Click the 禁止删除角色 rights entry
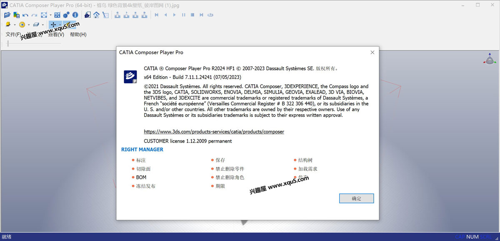The image size is (500, 241). pos(230,177)
